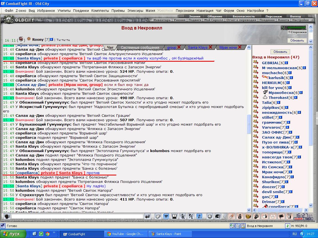318x238 pixels.
Task: Click the clock icon in status bar
Action: pos(232,226)
